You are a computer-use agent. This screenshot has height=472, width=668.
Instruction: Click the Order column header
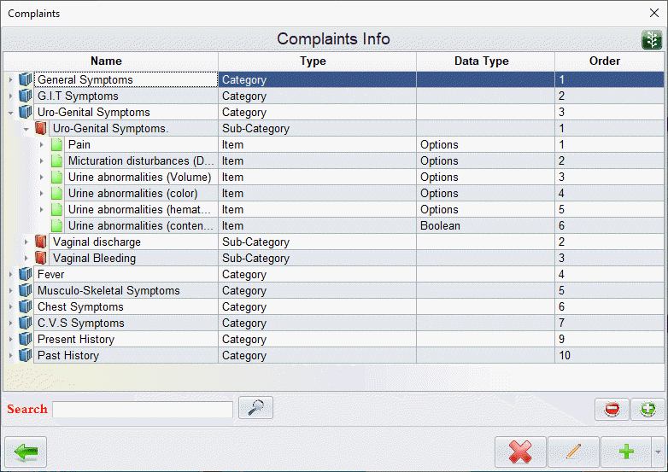[604, 61]
